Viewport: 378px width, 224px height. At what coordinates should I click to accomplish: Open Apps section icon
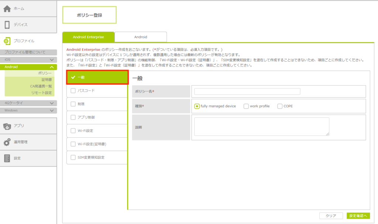7,126
